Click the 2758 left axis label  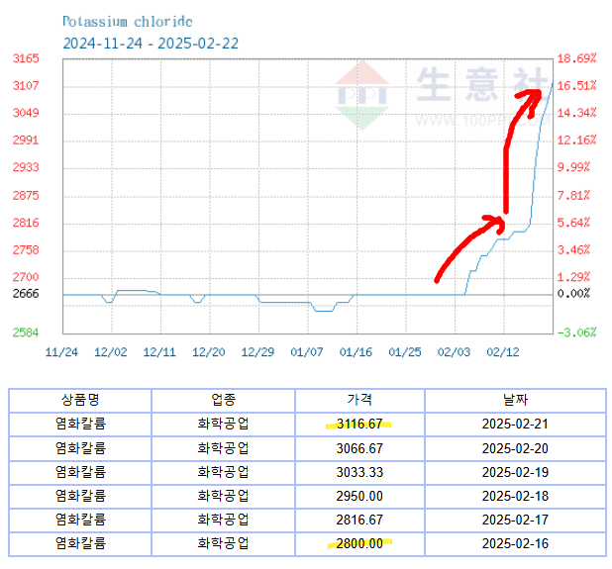pos(26,249)
